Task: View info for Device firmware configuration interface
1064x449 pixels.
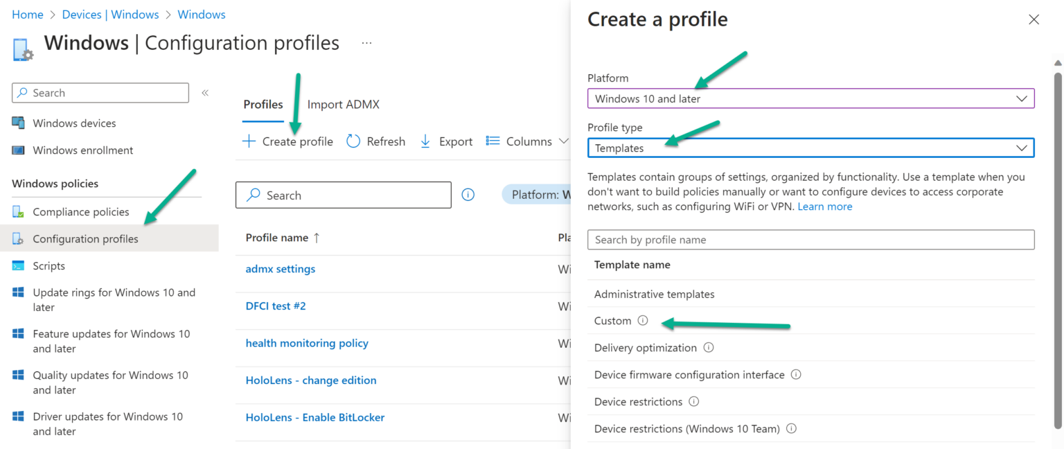Action: (795, 374)
